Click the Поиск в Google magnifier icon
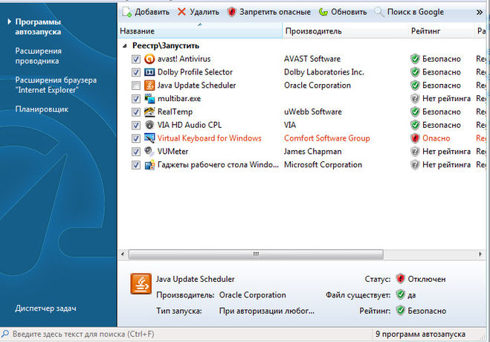Screen dimensions: 490x342 point(378,12)
